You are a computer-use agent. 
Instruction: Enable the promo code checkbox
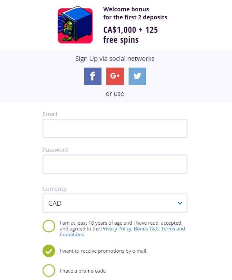click(x=49, y=271)
